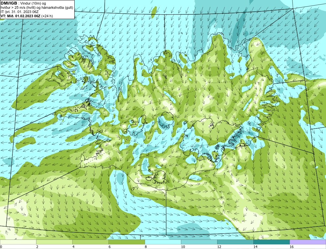Click the 'IT: þri. 31. 01. 2023 06Z' line

(20, 12)
